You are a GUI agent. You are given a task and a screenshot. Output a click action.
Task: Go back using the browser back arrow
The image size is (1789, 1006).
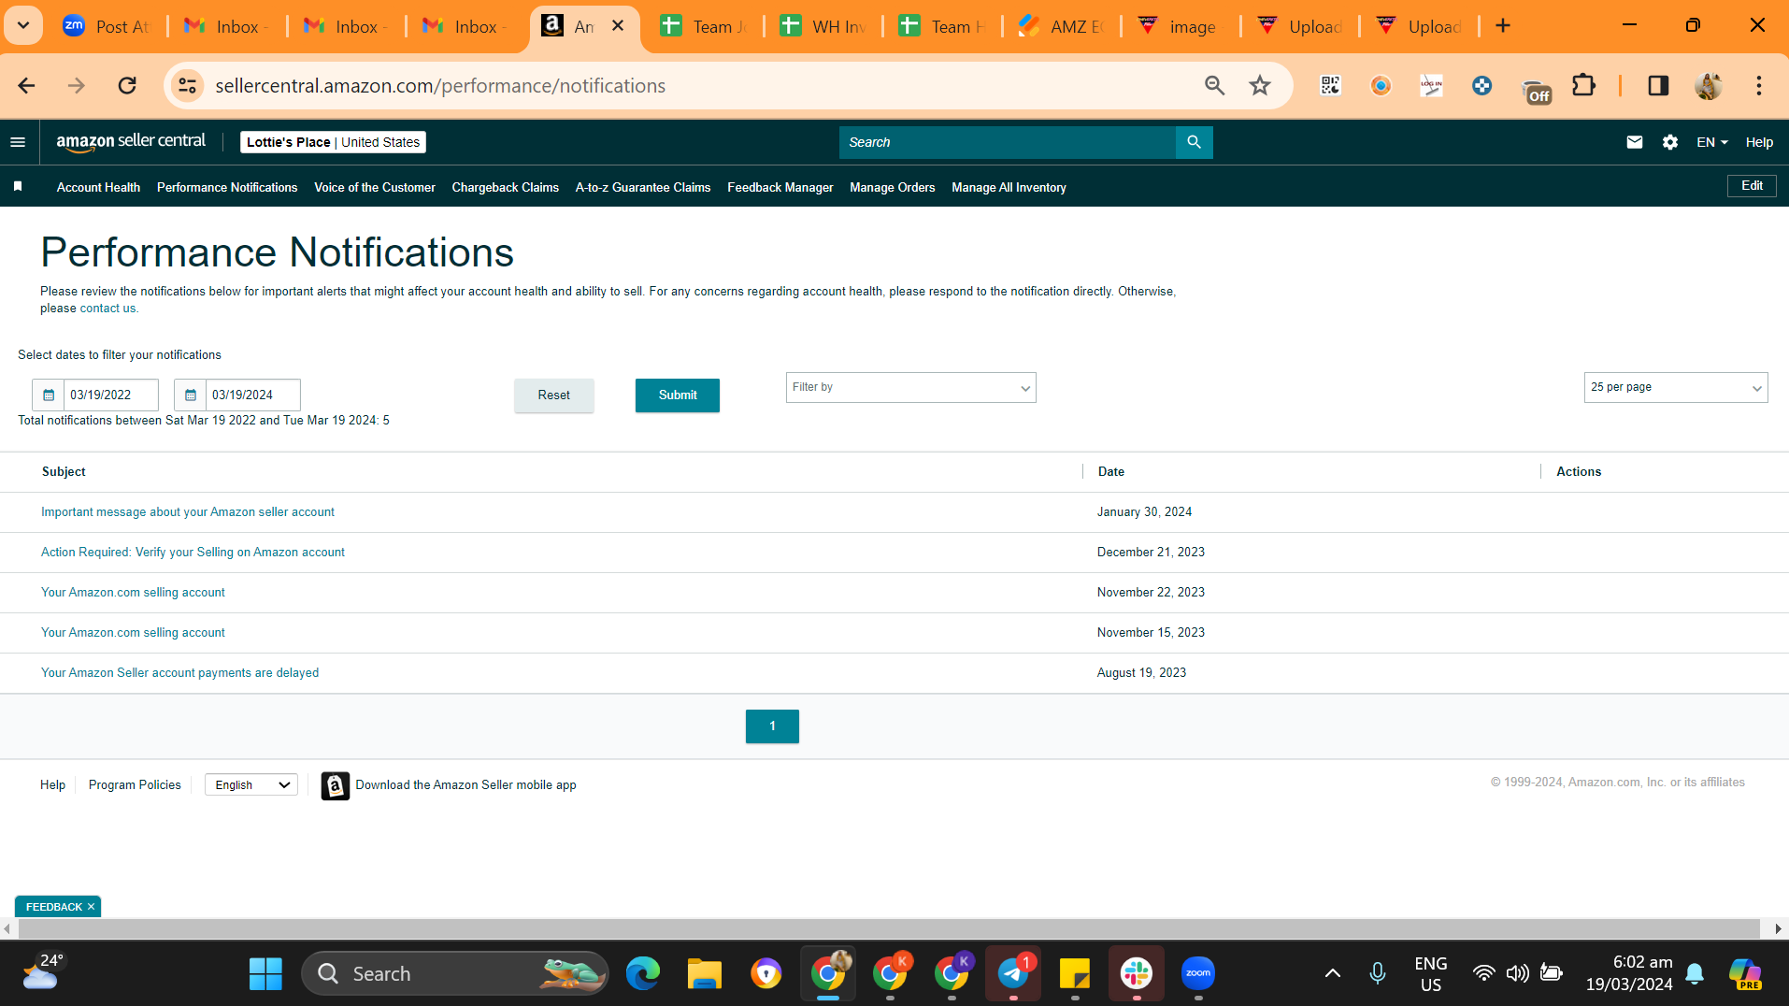(x=26, y=86)
